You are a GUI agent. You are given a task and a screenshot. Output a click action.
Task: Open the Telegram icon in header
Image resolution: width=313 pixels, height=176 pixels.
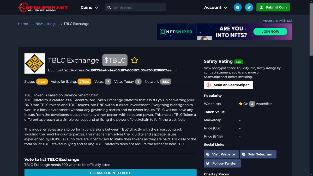(238, 7)
